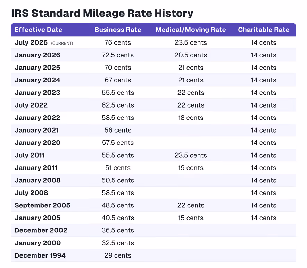Viewport: 307px width, 268px height.
Task: Select the '65.5 cents' business rate
Action: (118, 93)
